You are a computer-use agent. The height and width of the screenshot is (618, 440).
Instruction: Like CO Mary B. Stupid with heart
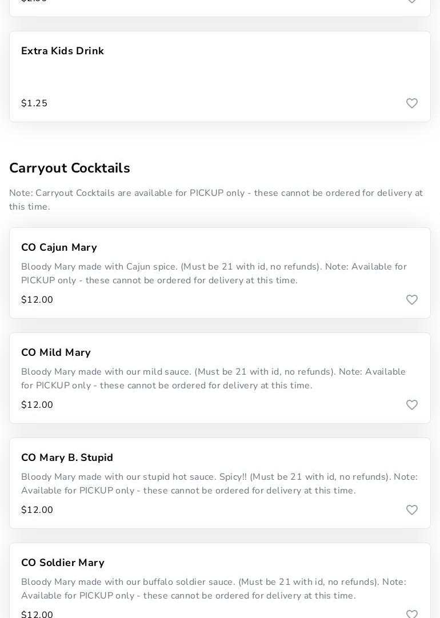412,510
